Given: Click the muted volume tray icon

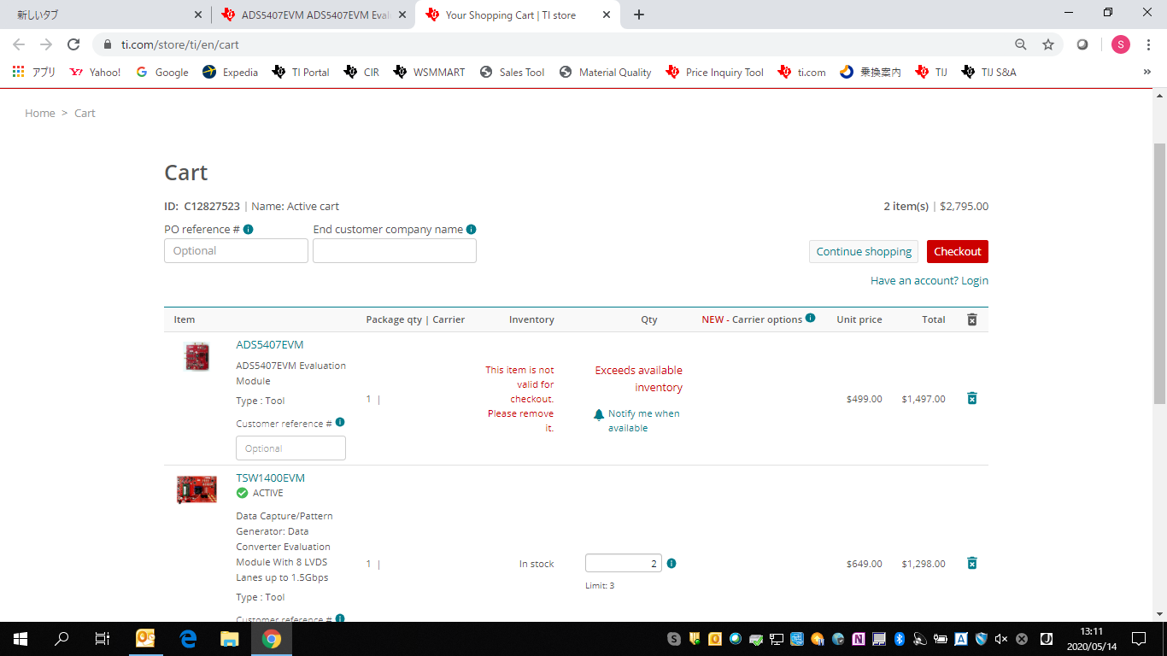Looking at the screenshot, I should pos(1001,638).
